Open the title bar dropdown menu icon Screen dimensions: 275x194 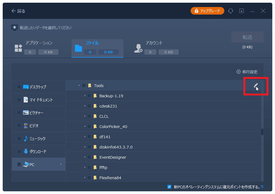point(241,11)
